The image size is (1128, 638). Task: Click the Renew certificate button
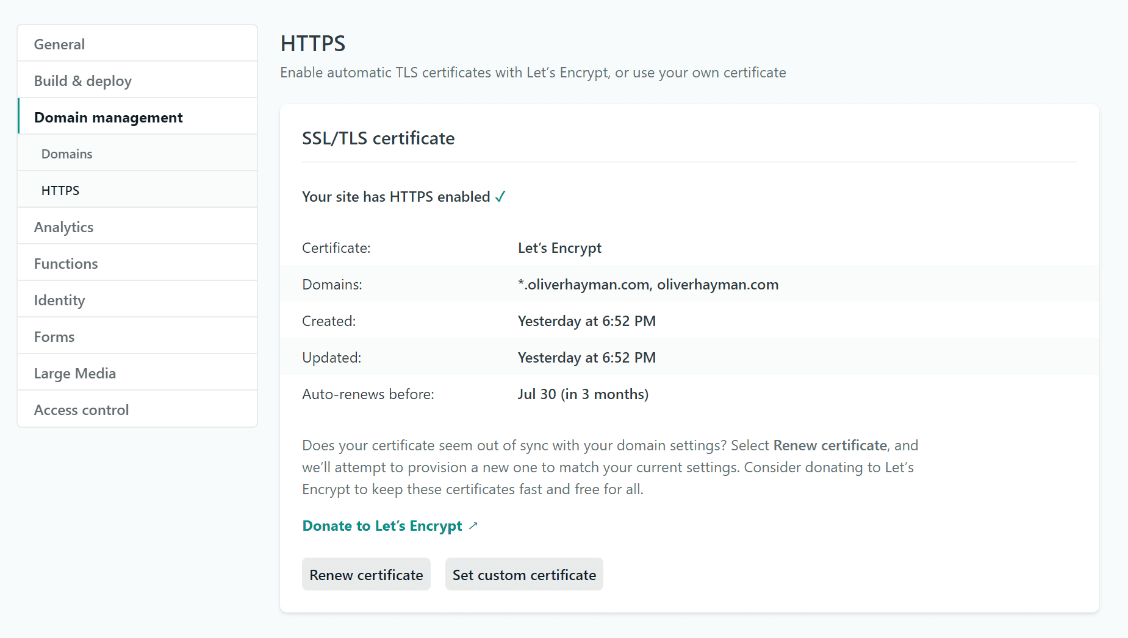[x=366, y=574]
